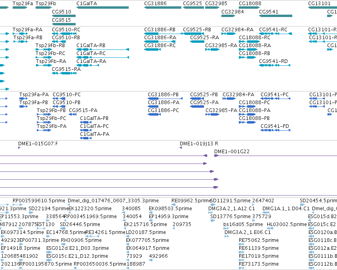Open protein label Tsp29Fa-PA
Image resolution: width=337 pixels, height=270 pixels.
[34, 95]
